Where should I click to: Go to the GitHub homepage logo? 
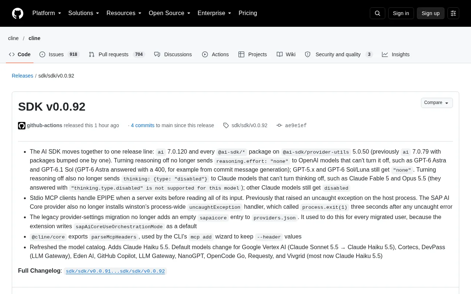pyautogui.click(x=18, y=13)
